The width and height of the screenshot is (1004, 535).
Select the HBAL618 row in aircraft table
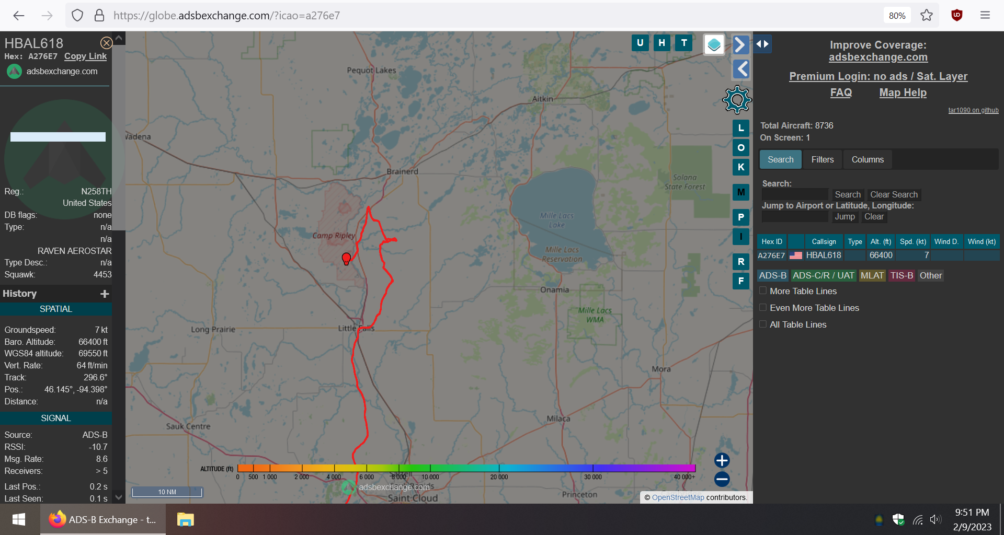[878, 255]
